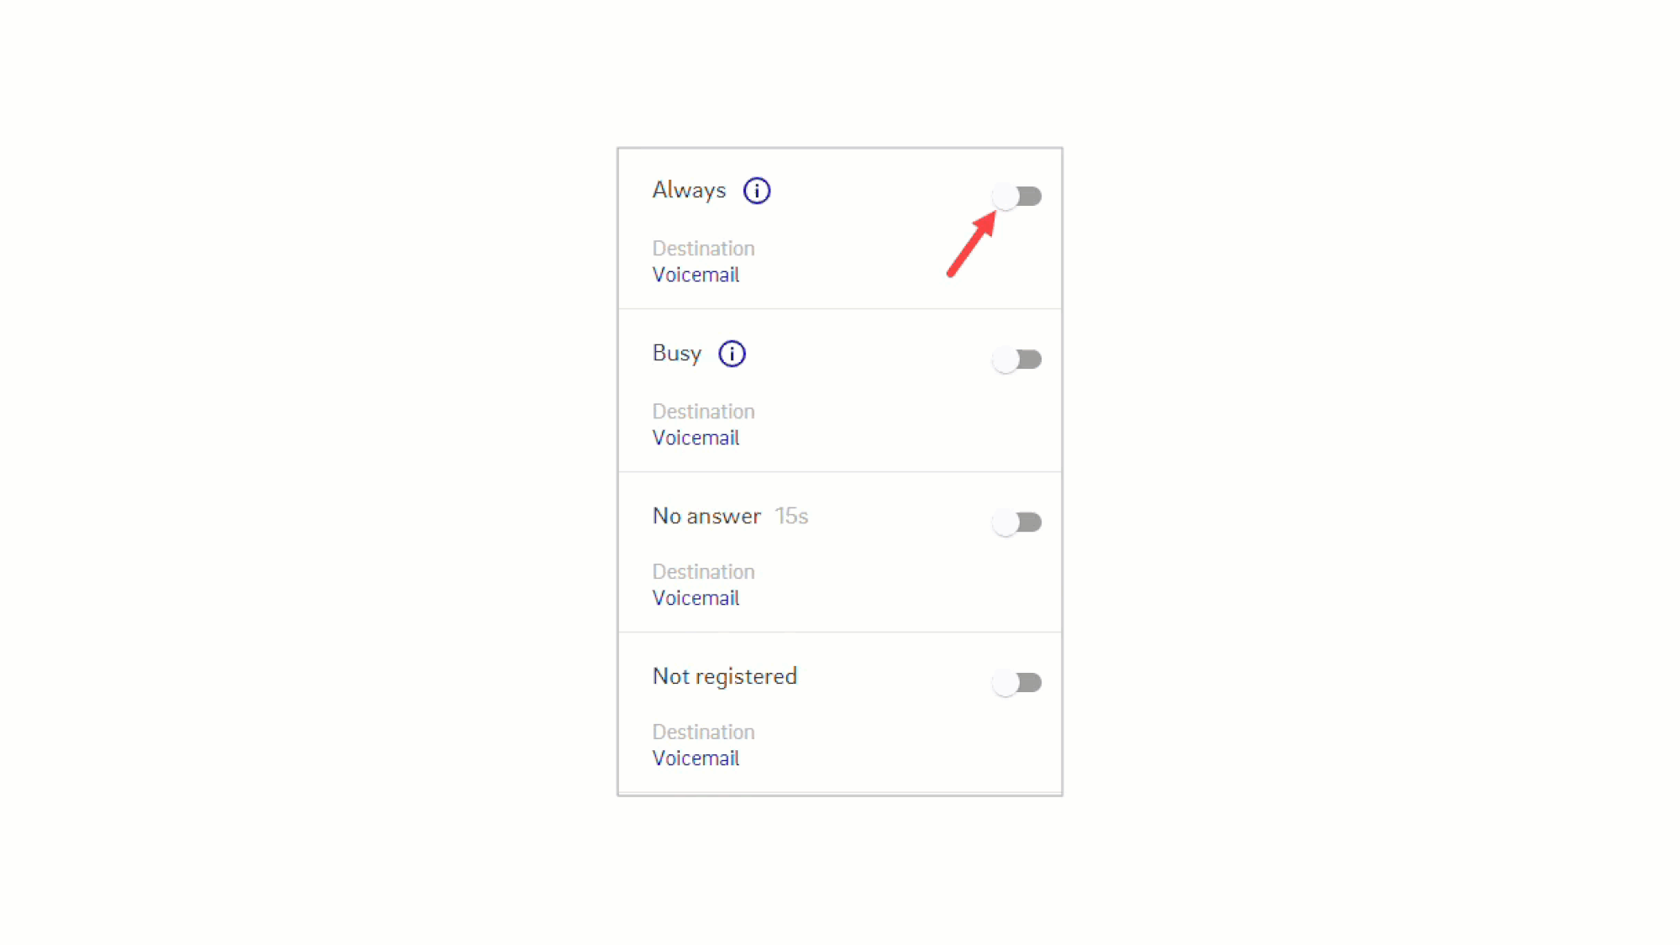The width and height of the screenshot is (1680, 945).
Task: Select Voicemail destination under No answer
Action: click(696, 598)
